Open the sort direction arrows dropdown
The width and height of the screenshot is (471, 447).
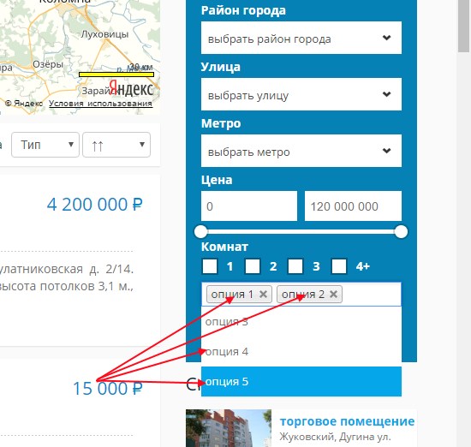[x=116, y=145]
